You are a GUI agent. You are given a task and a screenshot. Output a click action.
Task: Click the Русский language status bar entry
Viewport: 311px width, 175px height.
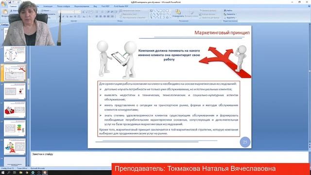pyautogui.click(x=37, y=168)
